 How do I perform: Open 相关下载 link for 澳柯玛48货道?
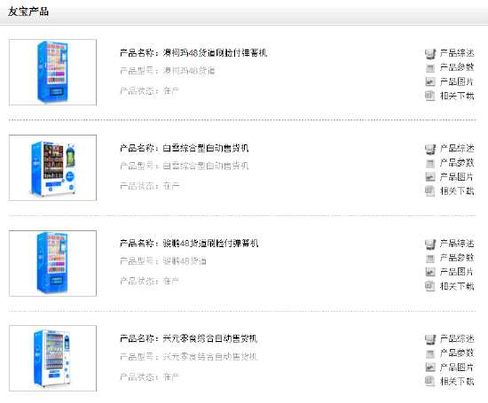(457, 96)
